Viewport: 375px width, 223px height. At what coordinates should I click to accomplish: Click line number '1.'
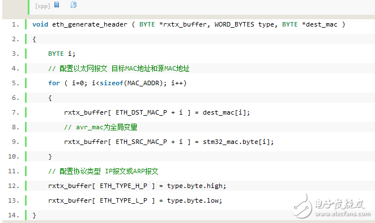(15, 24)
